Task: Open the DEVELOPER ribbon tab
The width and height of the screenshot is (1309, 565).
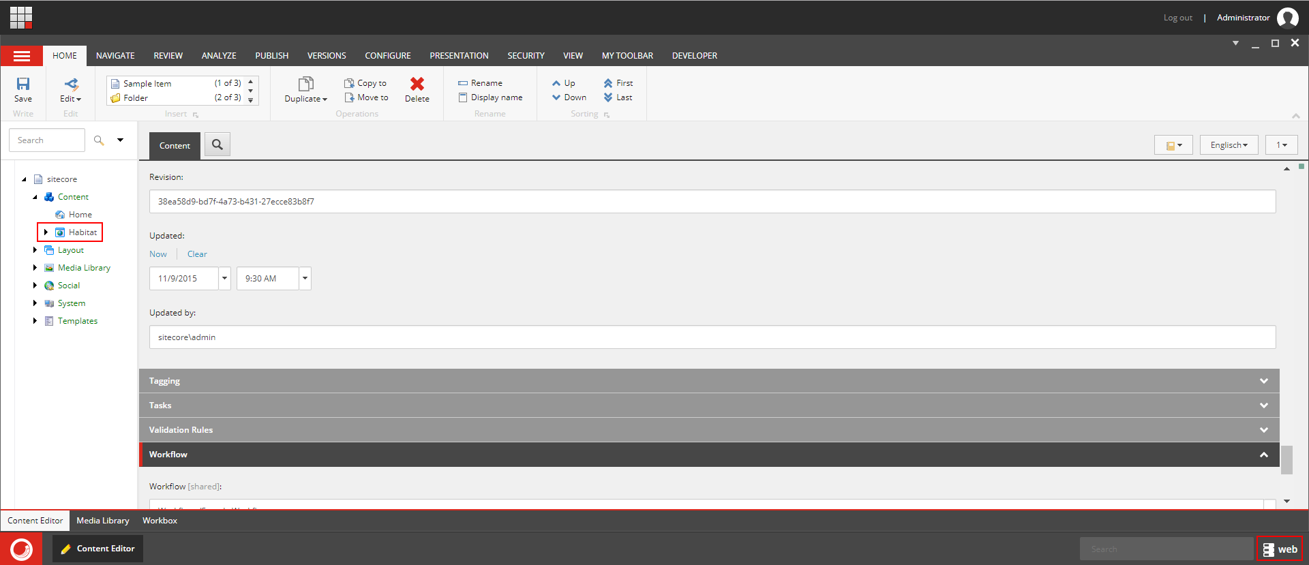Action: 695,56
